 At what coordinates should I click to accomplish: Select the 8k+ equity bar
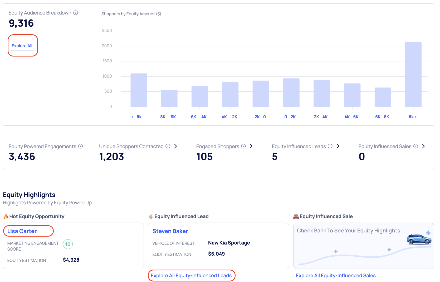click(x=413, y=74)
